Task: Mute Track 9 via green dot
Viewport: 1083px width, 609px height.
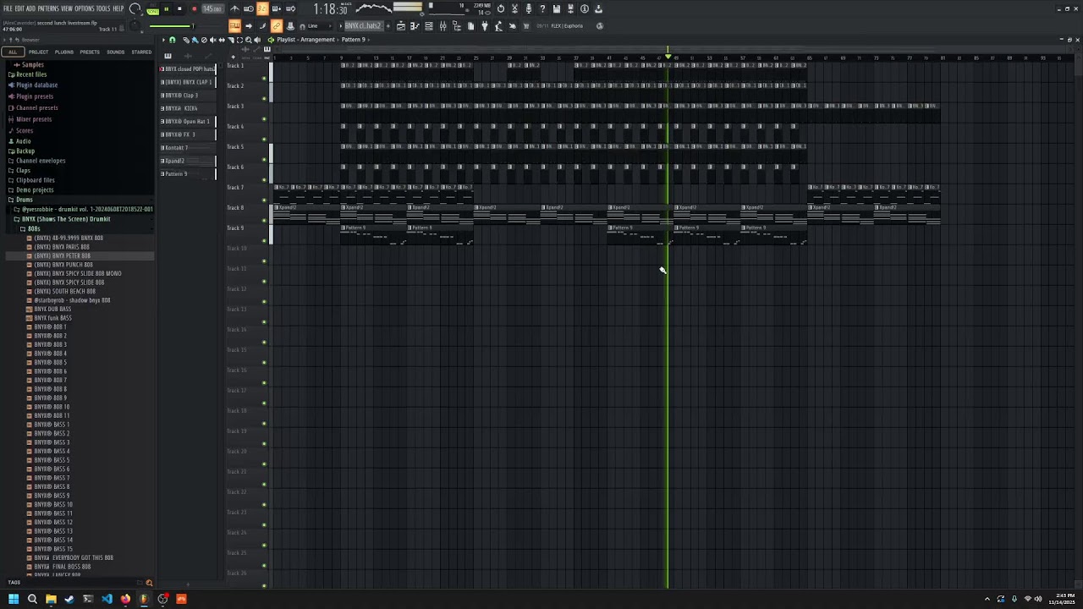Action: [x=264, y=240]
